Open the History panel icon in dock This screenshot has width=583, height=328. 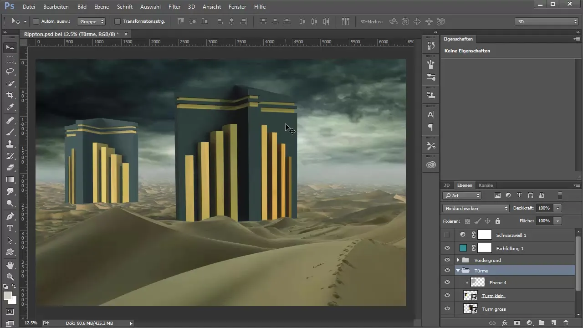coord(431,46)
